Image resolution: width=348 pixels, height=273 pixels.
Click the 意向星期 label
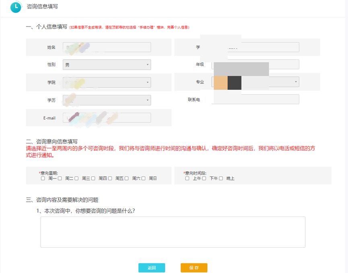tap(48, 173)
